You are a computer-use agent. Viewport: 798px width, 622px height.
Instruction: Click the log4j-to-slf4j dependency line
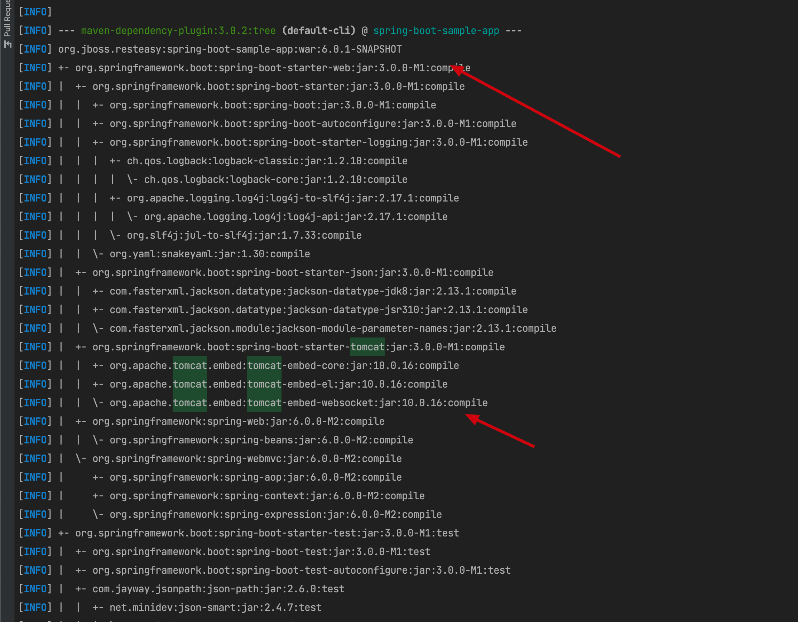coord(292,198)
